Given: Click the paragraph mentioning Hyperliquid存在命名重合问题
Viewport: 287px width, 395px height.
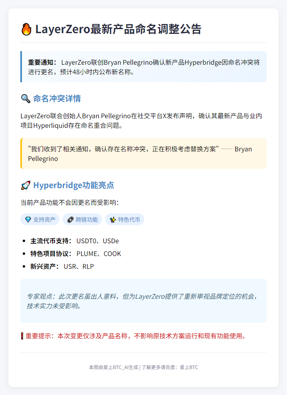Looking at the screenshot, I should pos(141,121).
